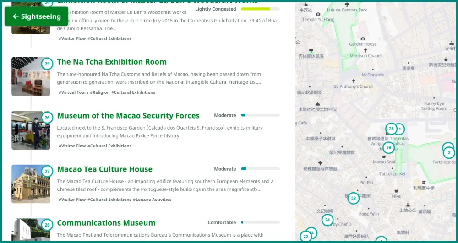Click Nike shopping icon on map
458x243 pixels.
396,191
